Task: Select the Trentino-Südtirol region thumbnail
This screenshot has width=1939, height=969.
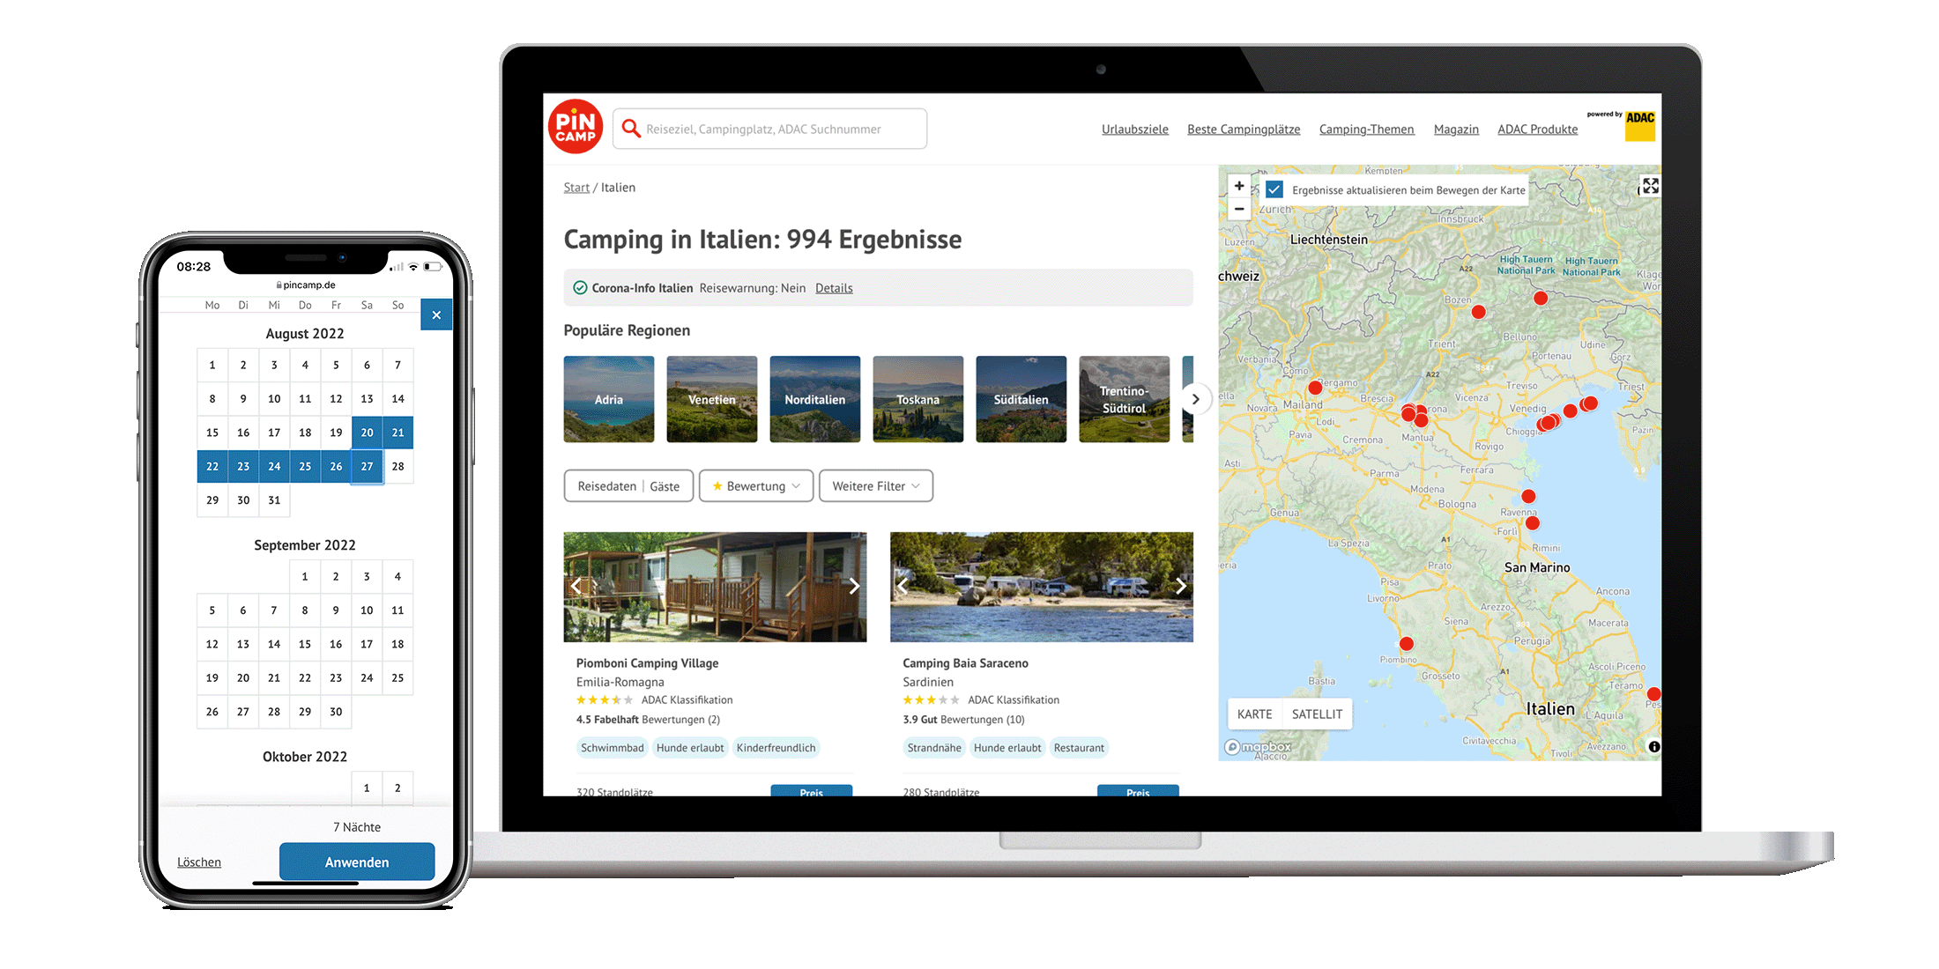Action: click(1125, 399)
